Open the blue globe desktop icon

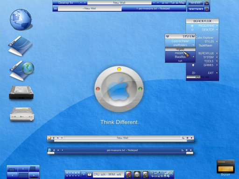tap(21, 20)
